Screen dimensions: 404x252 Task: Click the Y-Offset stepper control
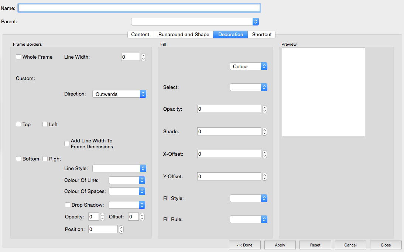[x=264, y=177]
